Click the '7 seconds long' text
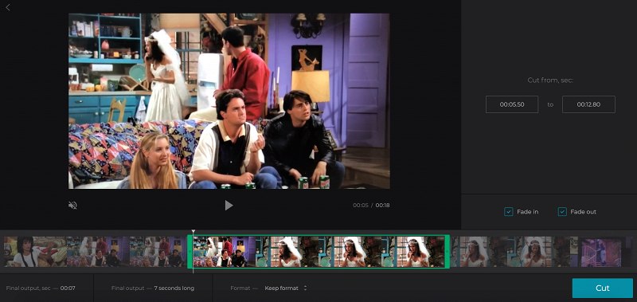Image resolution: width=637 pixels, height=302 pixels. [174, 288]
